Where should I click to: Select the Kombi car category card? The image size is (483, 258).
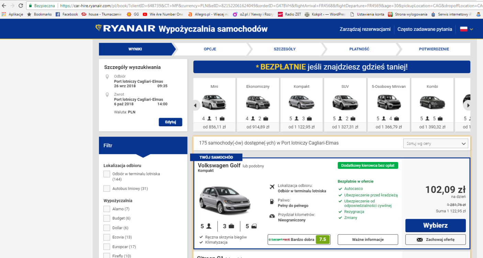pyautogui.click(x=432, y=105)
